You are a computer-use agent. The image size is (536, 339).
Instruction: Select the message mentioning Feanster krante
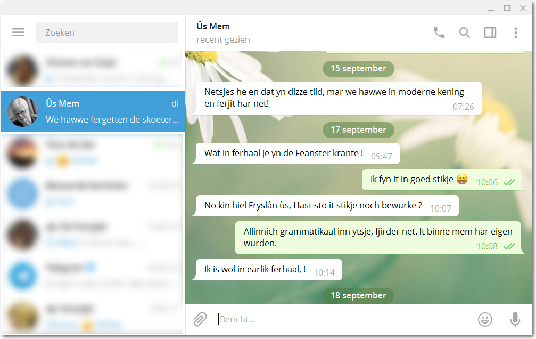point(296,154)
